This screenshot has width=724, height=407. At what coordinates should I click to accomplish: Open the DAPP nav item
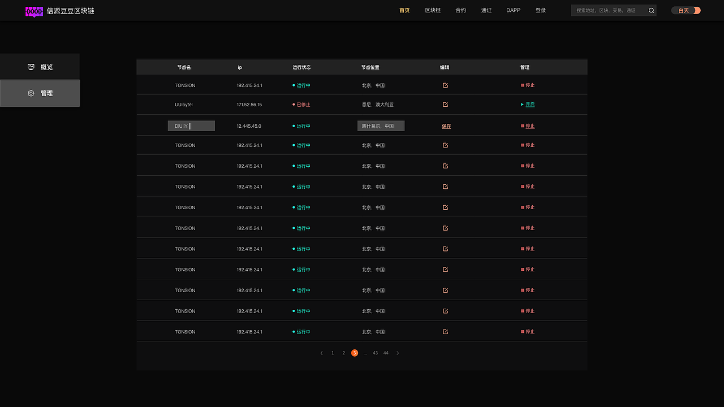coord(514,10)
